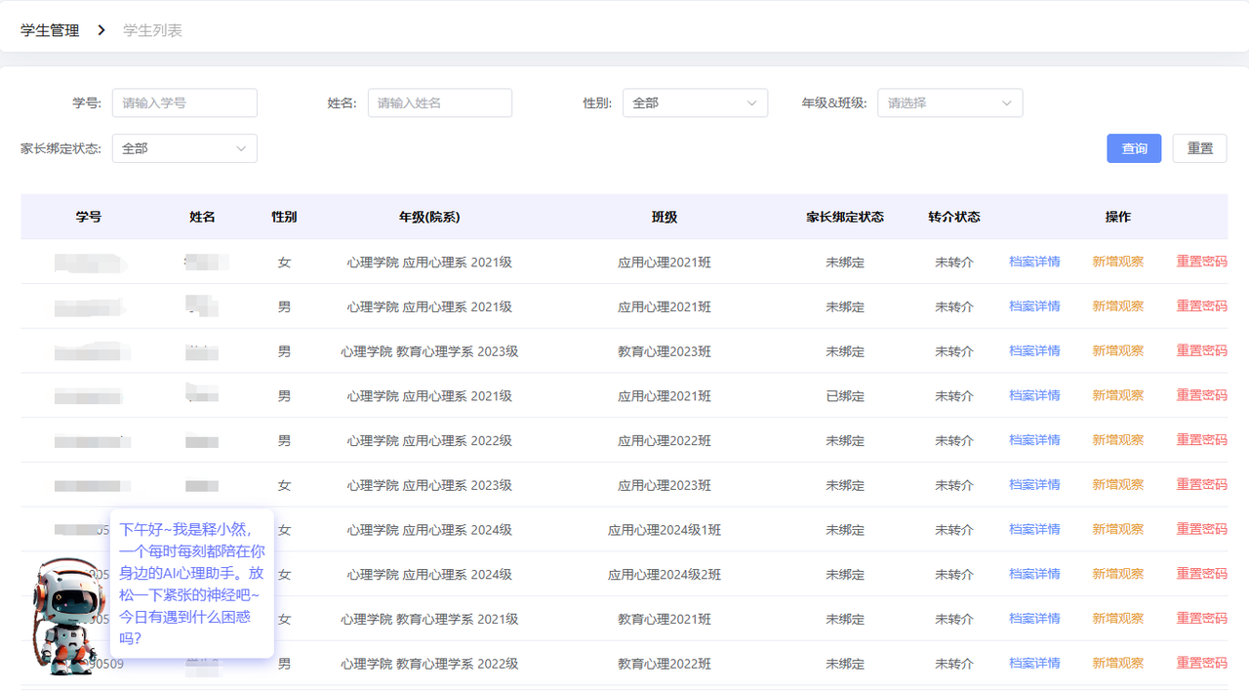Click the 班级 column header
This screenshot has width=1249, height=691.
[665, 217]
